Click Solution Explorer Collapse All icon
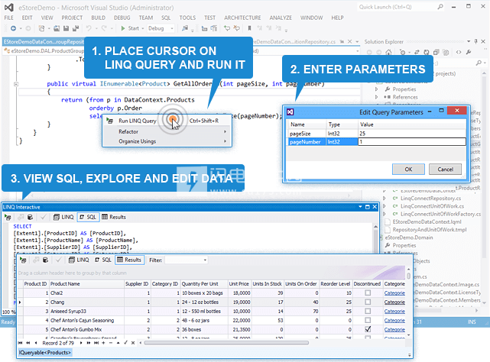 [x=436, y=53]
